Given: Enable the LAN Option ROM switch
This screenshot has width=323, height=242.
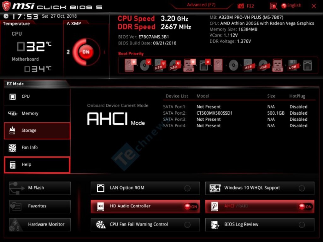Looking at the screenshot, I should point(187,188).
